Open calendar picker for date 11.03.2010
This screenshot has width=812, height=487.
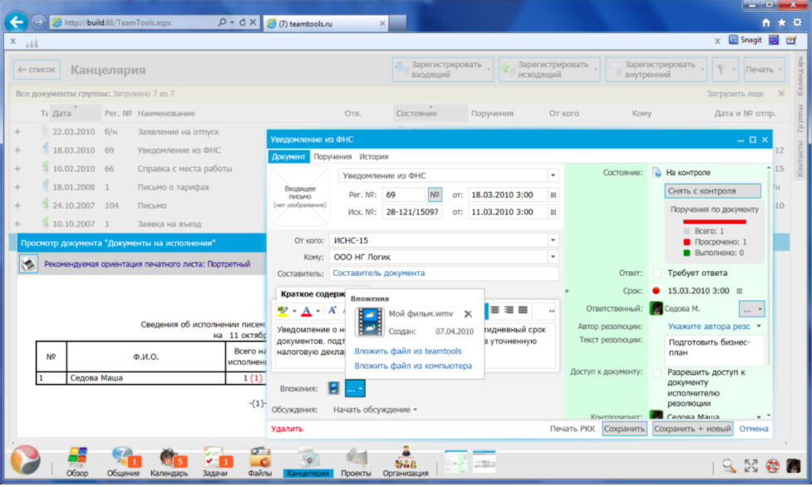[553, 212]
